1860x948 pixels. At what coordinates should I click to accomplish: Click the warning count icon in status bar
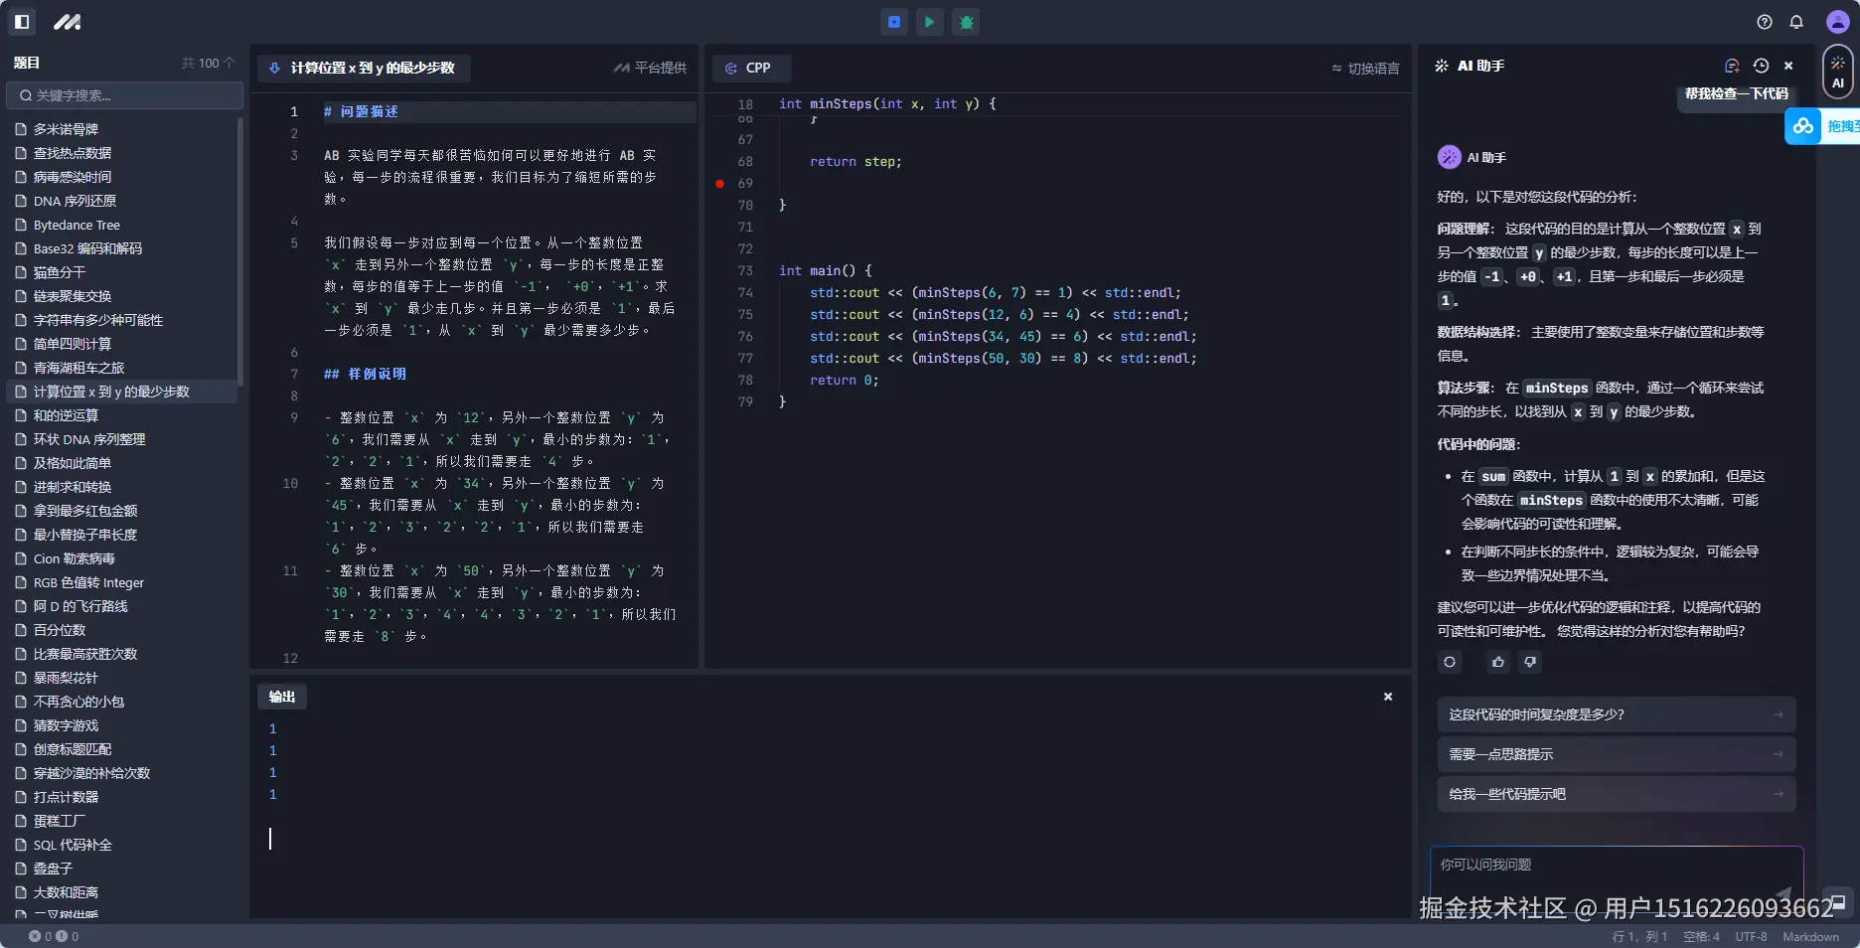[62, 936]
